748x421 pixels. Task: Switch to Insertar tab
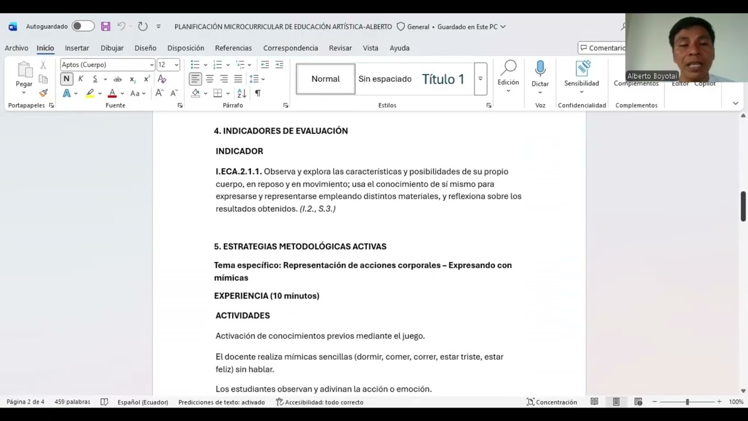click(x=77, y=48)
